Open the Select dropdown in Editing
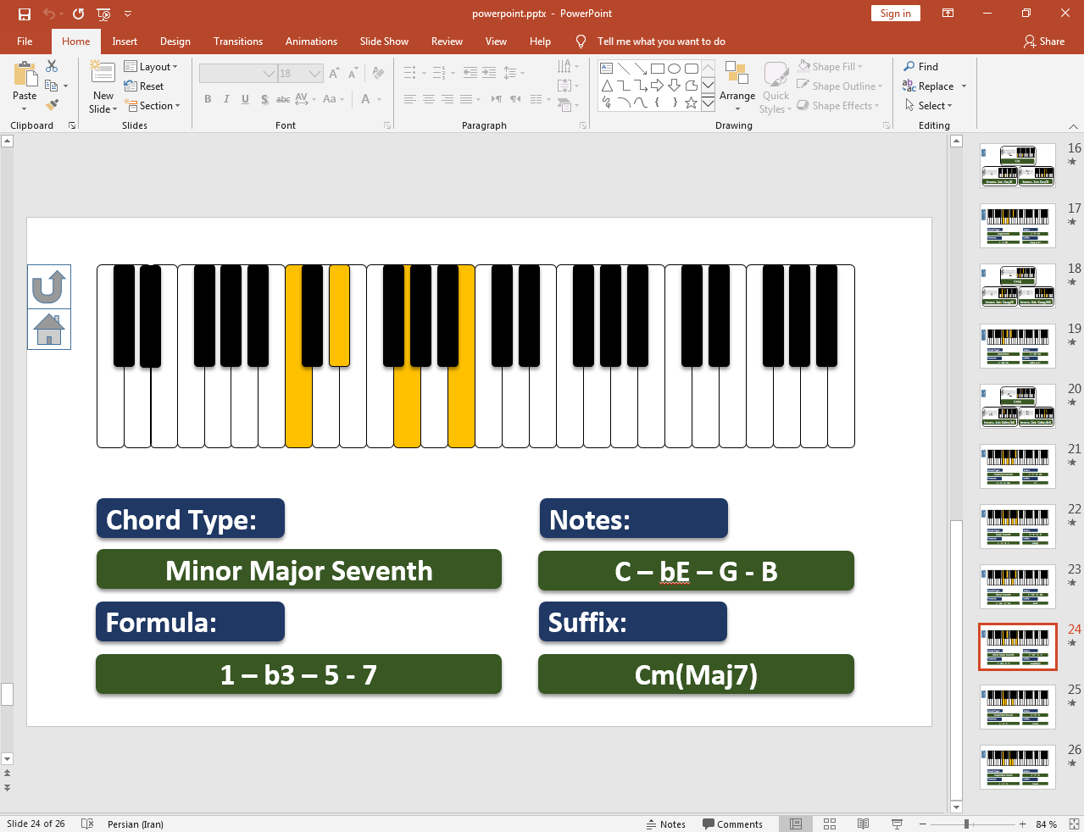 click(928, 106)
